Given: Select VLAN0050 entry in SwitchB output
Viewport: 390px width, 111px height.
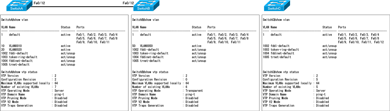Looking at the screenshot, I should point(146,46).
